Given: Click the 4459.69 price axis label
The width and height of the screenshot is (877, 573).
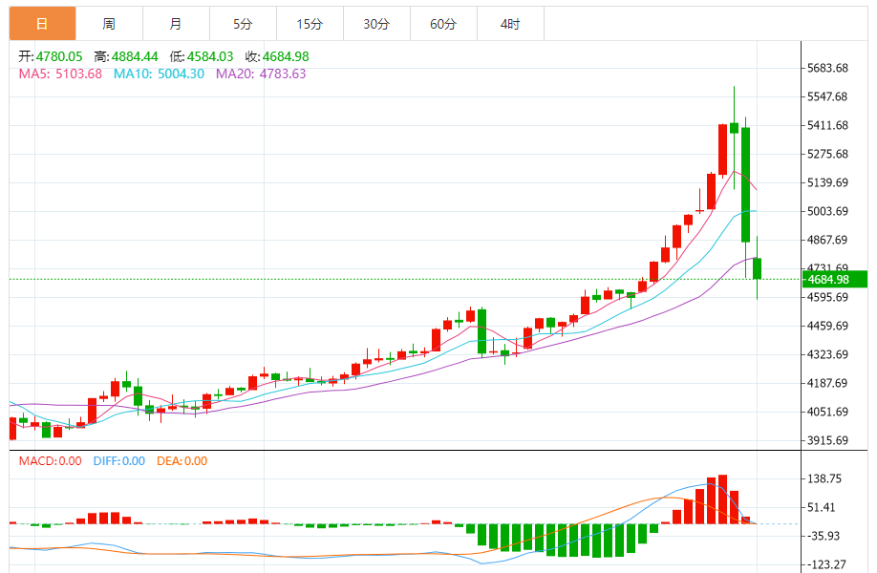Looking at the screenshot, I should point(827,326).
